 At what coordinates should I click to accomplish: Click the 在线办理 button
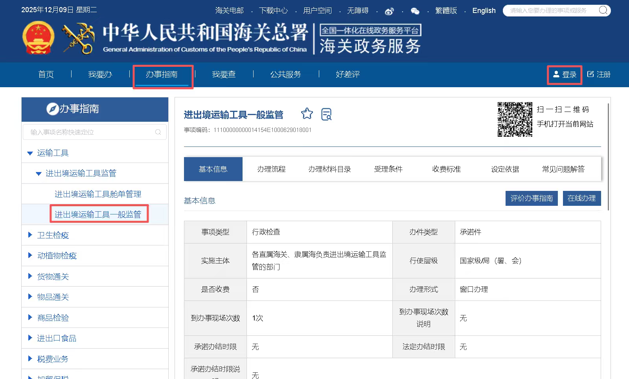point(582,198)
